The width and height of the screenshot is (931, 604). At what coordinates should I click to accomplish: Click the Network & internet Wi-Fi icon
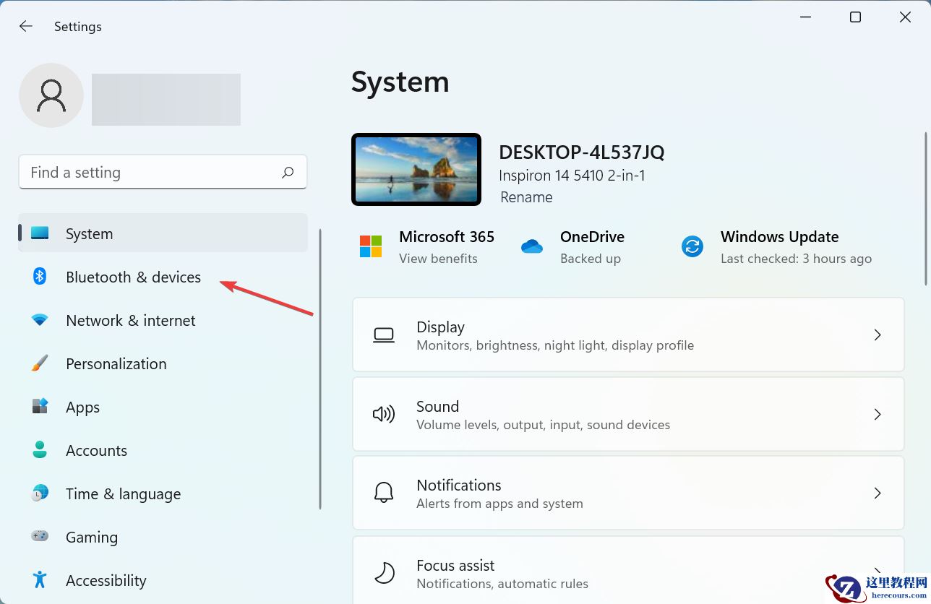coord(40,320)
